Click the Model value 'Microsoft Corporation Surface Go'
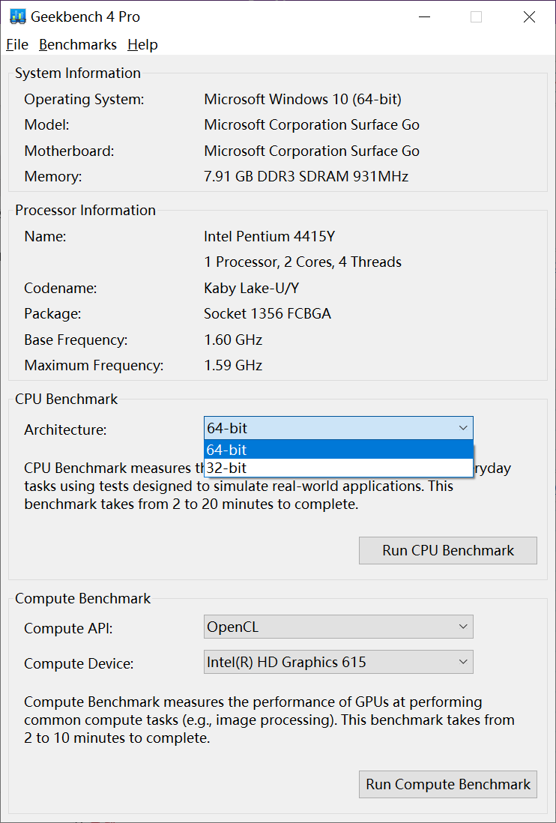Image resolution: width=556 pixels, height=823 pixels. coord(312,125)
